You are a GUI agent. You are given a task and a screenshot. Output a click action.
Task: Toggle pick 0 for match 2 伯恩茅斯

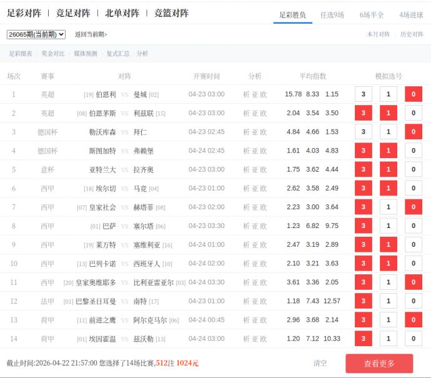point(413,113)
